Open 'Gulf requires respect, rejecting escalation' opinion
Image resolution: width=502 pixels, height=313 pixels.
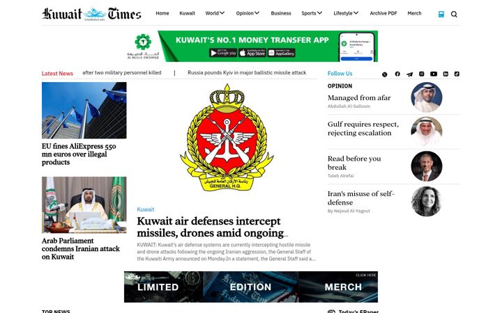[x=363, y=129]
